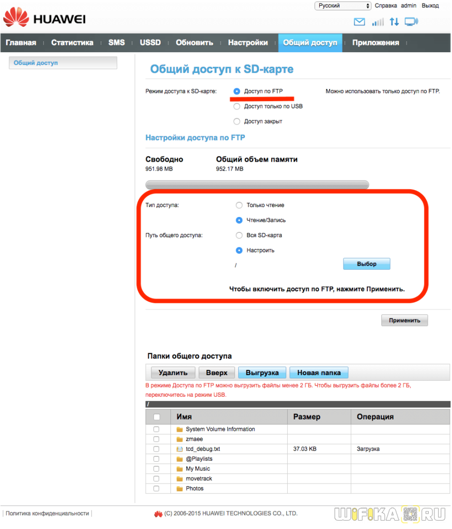
Task: Click the My Music folder icon
Action: [180, 469]
